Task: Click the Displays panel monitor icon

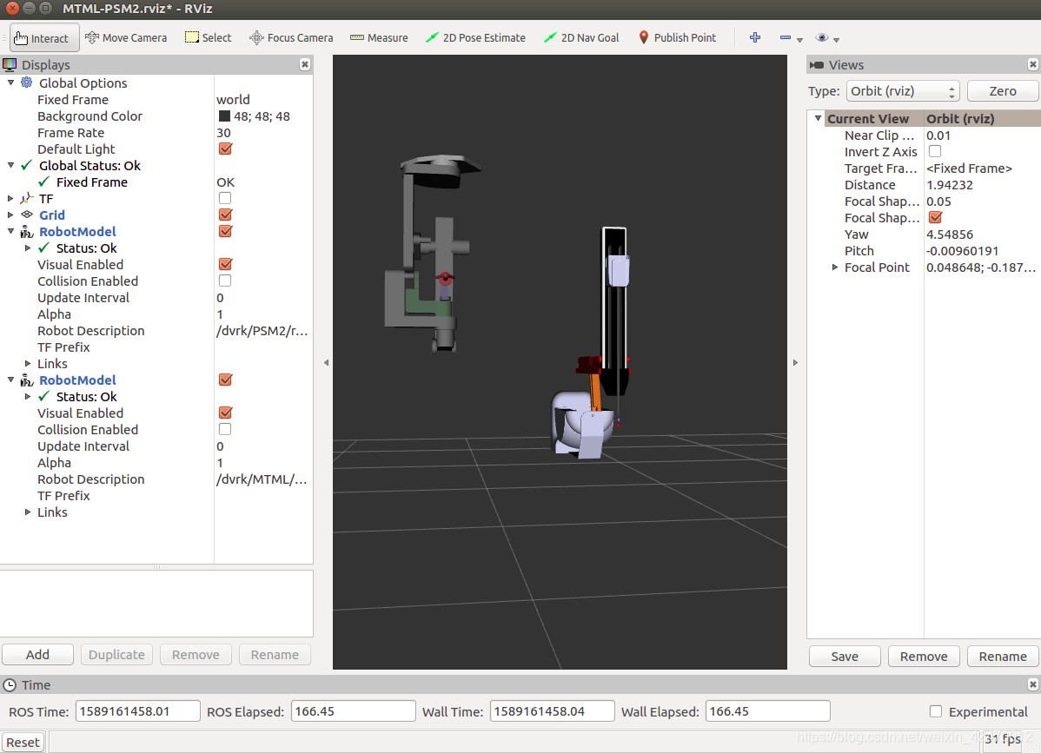Action: [10, 64]
